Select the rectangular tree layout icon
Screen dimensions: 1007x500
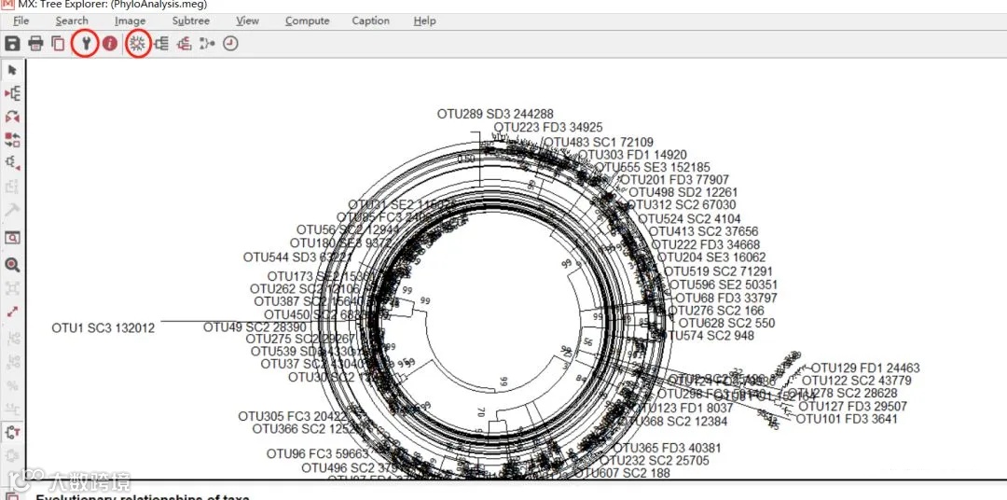pos(161,44)
